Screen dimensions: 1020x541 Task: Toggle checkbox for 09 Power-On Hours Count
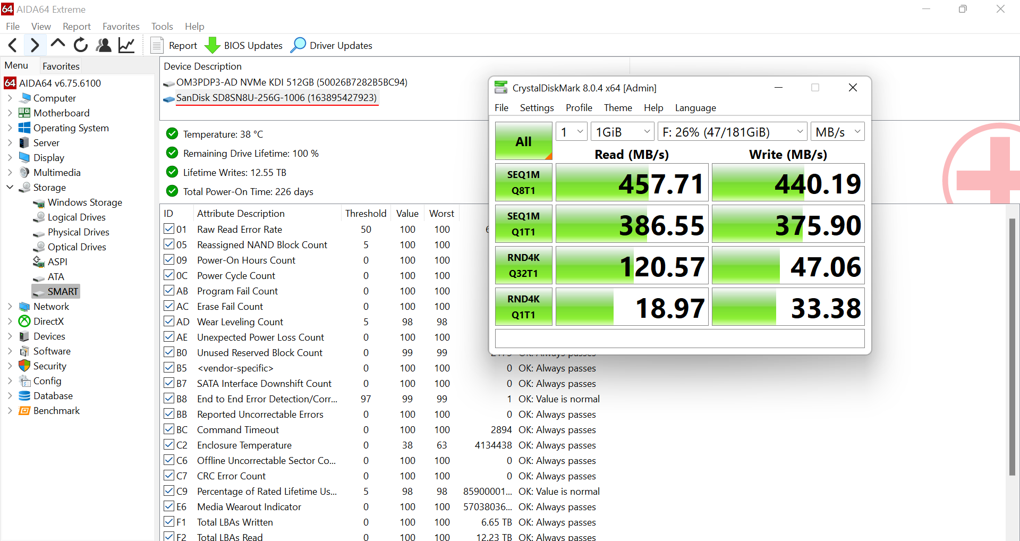(169, 260)
